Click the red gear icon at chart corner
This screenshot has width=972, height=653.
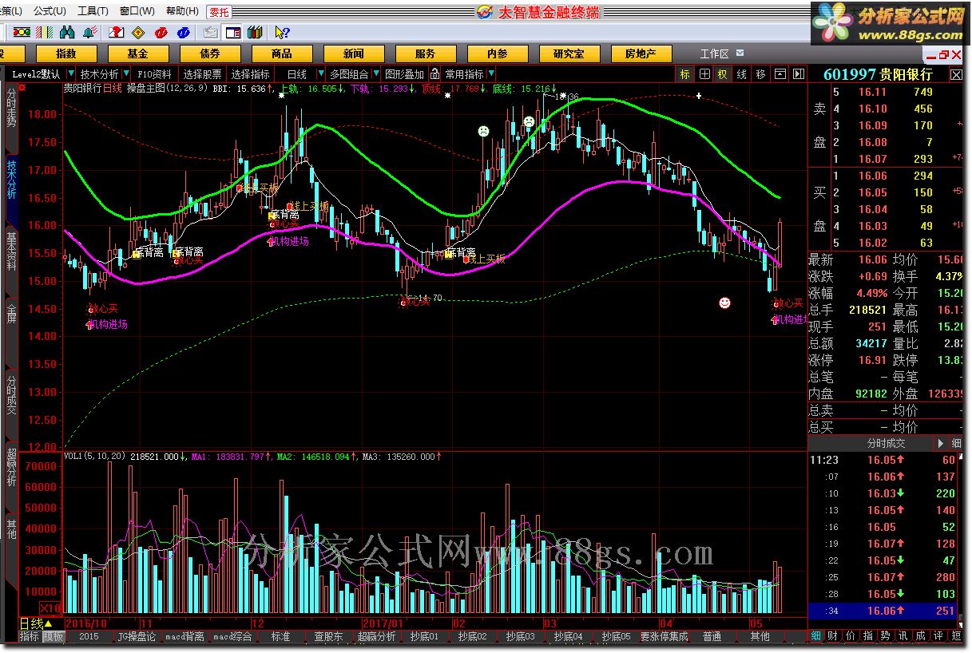[x=21, y=88]
